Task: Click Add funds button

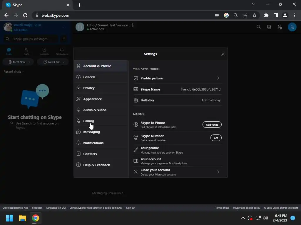Action: point(212,125)
